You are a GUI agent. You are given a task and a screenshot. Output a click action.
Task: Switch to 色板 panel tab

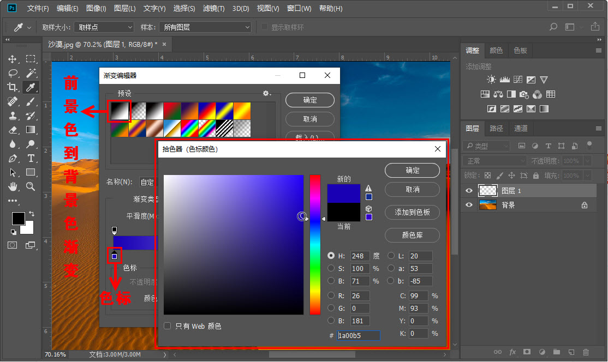point(520,50)
